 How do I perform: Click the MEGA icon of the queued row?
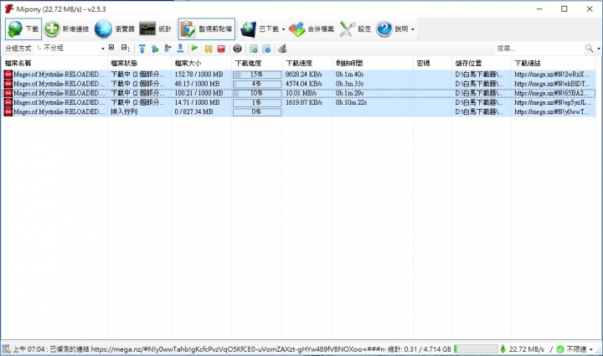(x=8, y=112)
